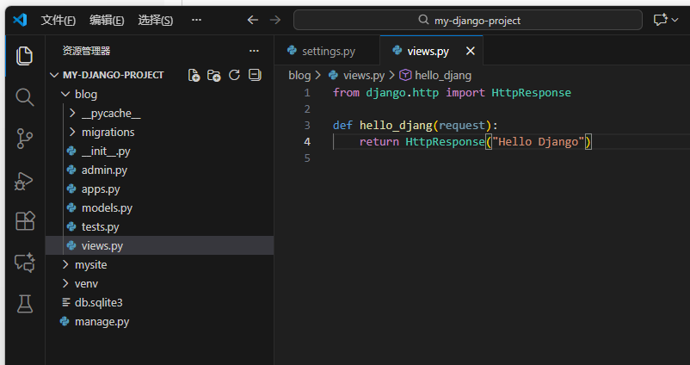The image size is (690, 365).
Task: Click the return keyword on line 4
Action: pyautogui.click(x=379, y=142)
